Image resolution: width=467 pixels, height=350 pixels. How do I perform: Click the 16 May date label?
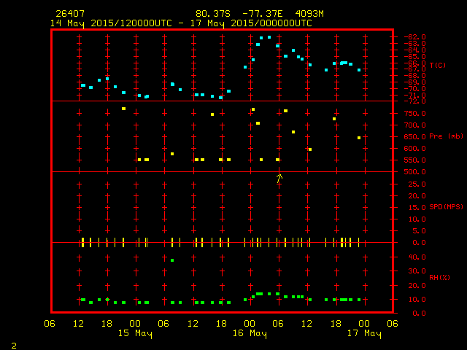(x=250, y=333)
